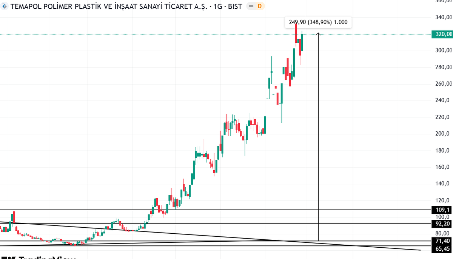Click the 260,00 price axis value
Viewport: 453px width, 259px height.
(444, 84)
